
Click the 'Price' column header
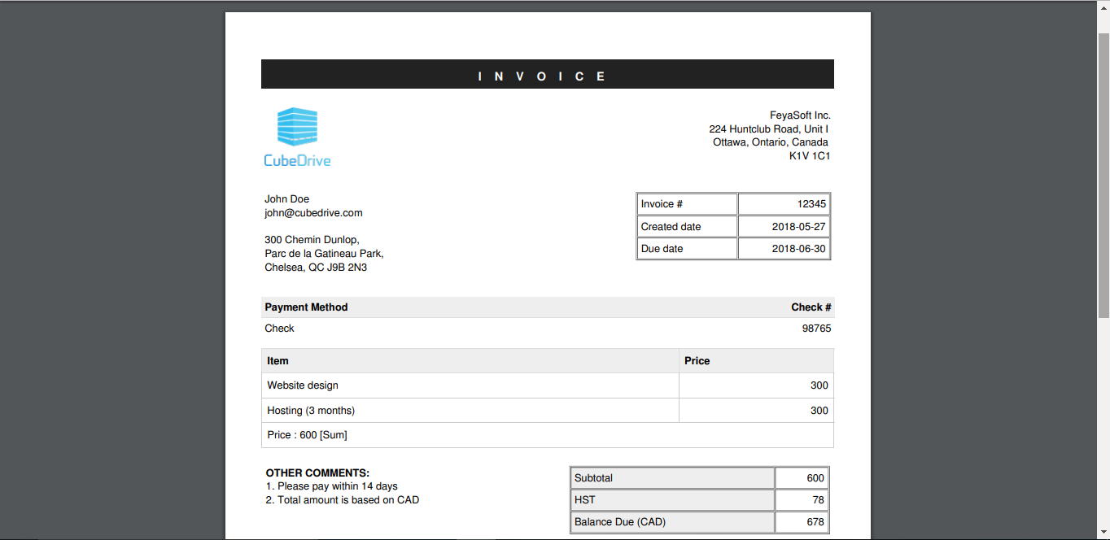click(x=756, y=361)
